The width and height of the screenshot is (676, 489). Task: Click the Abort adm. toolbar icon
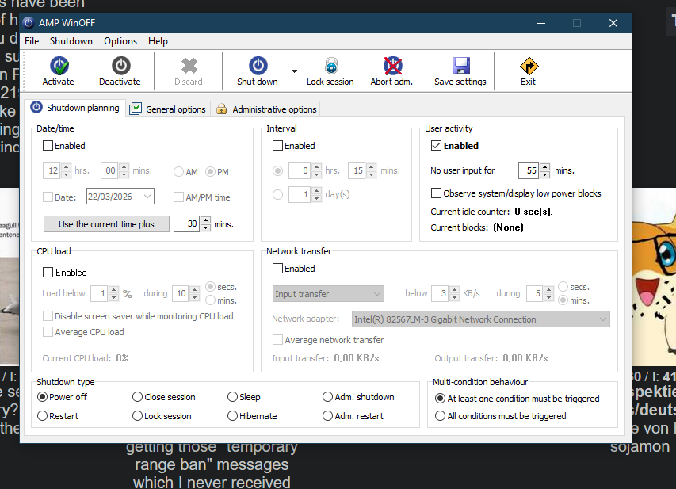coord(393,66)
